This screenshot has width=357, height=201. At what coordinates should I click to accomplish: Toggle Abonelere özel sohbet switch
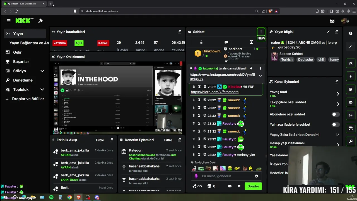pos(336,114)
